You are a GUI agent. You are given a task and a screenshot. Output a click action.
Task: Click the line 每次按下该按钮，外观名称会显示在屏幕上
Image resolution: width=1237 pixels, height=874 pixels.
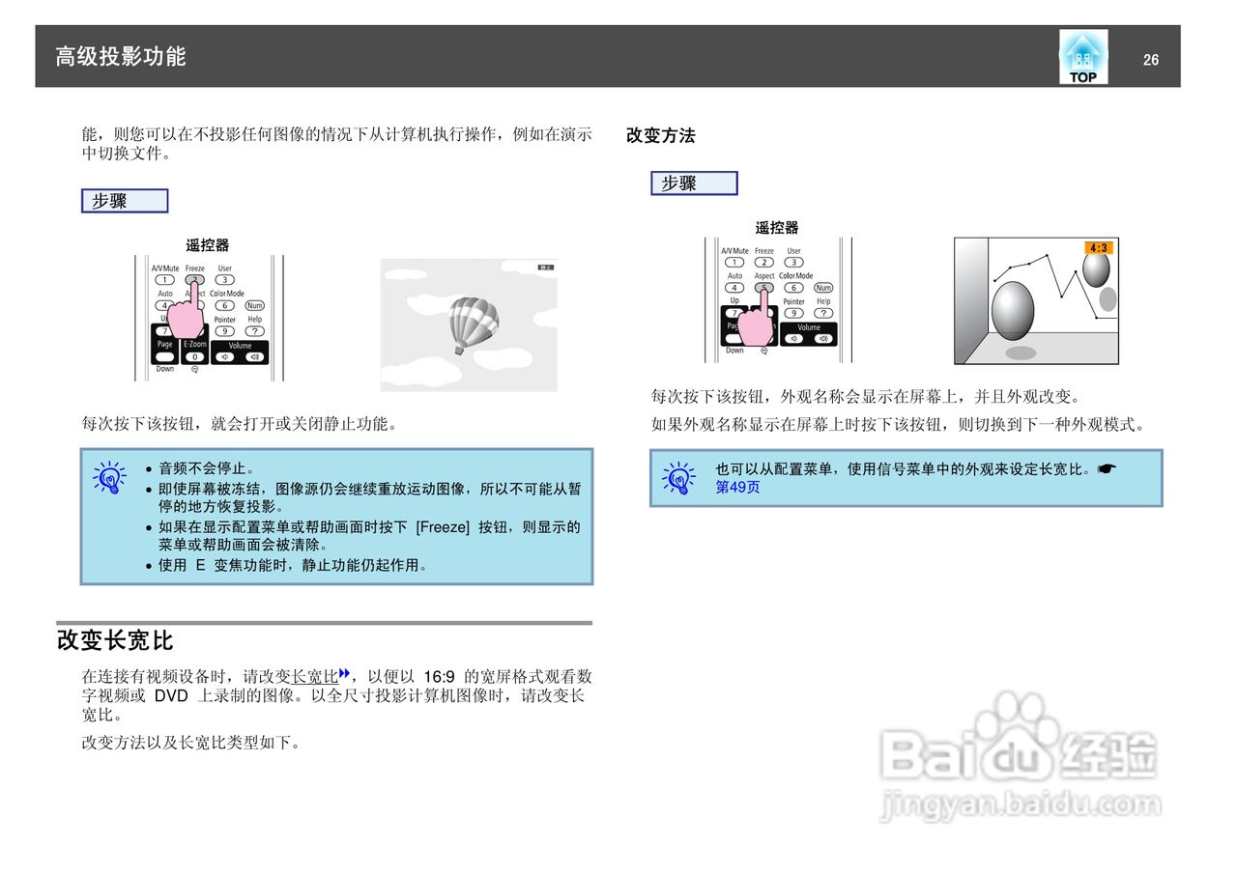[866, 397]
